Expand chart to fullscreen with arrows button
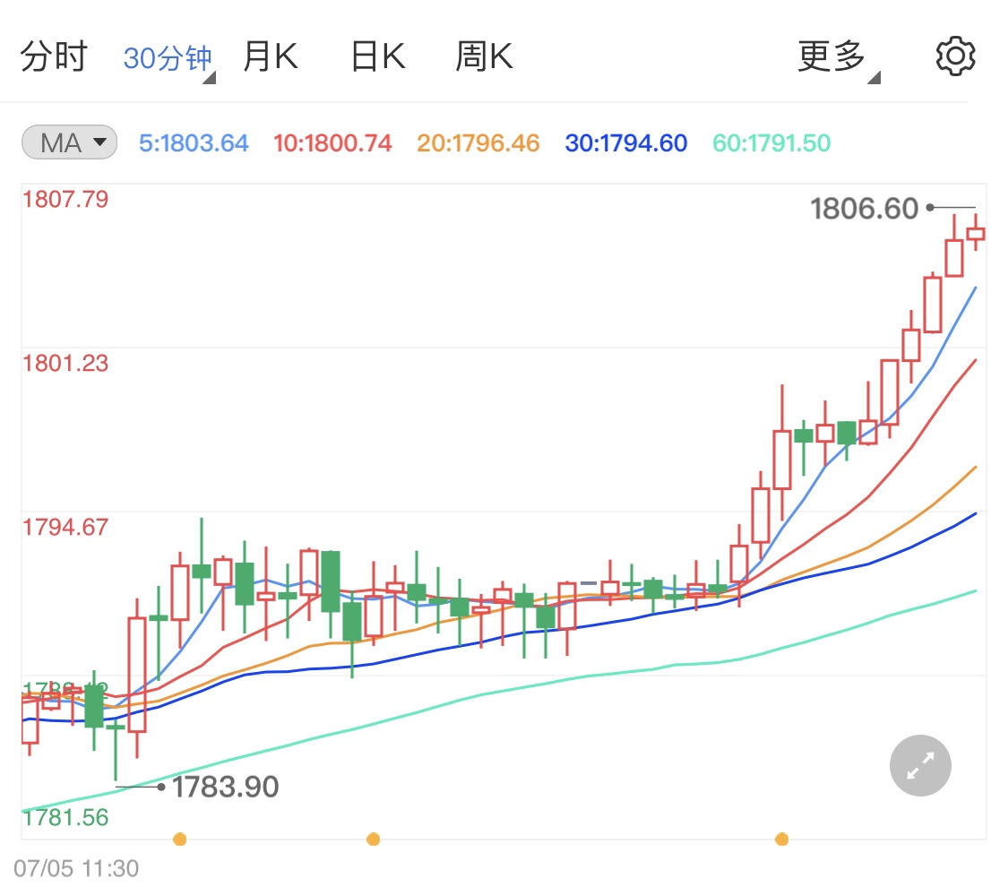 coord(920,765)
